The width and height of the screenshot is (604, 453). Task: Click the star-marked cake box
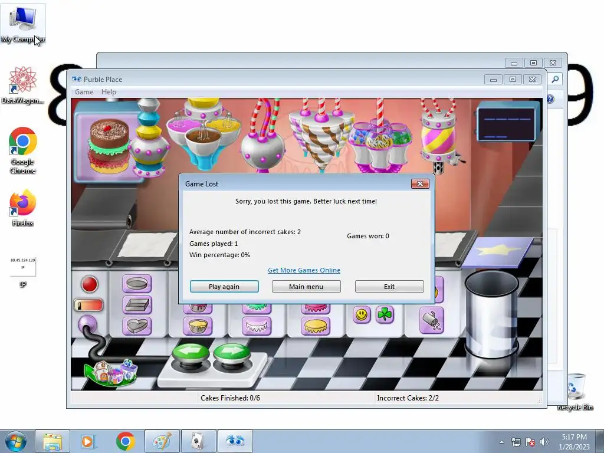(498, 251)
